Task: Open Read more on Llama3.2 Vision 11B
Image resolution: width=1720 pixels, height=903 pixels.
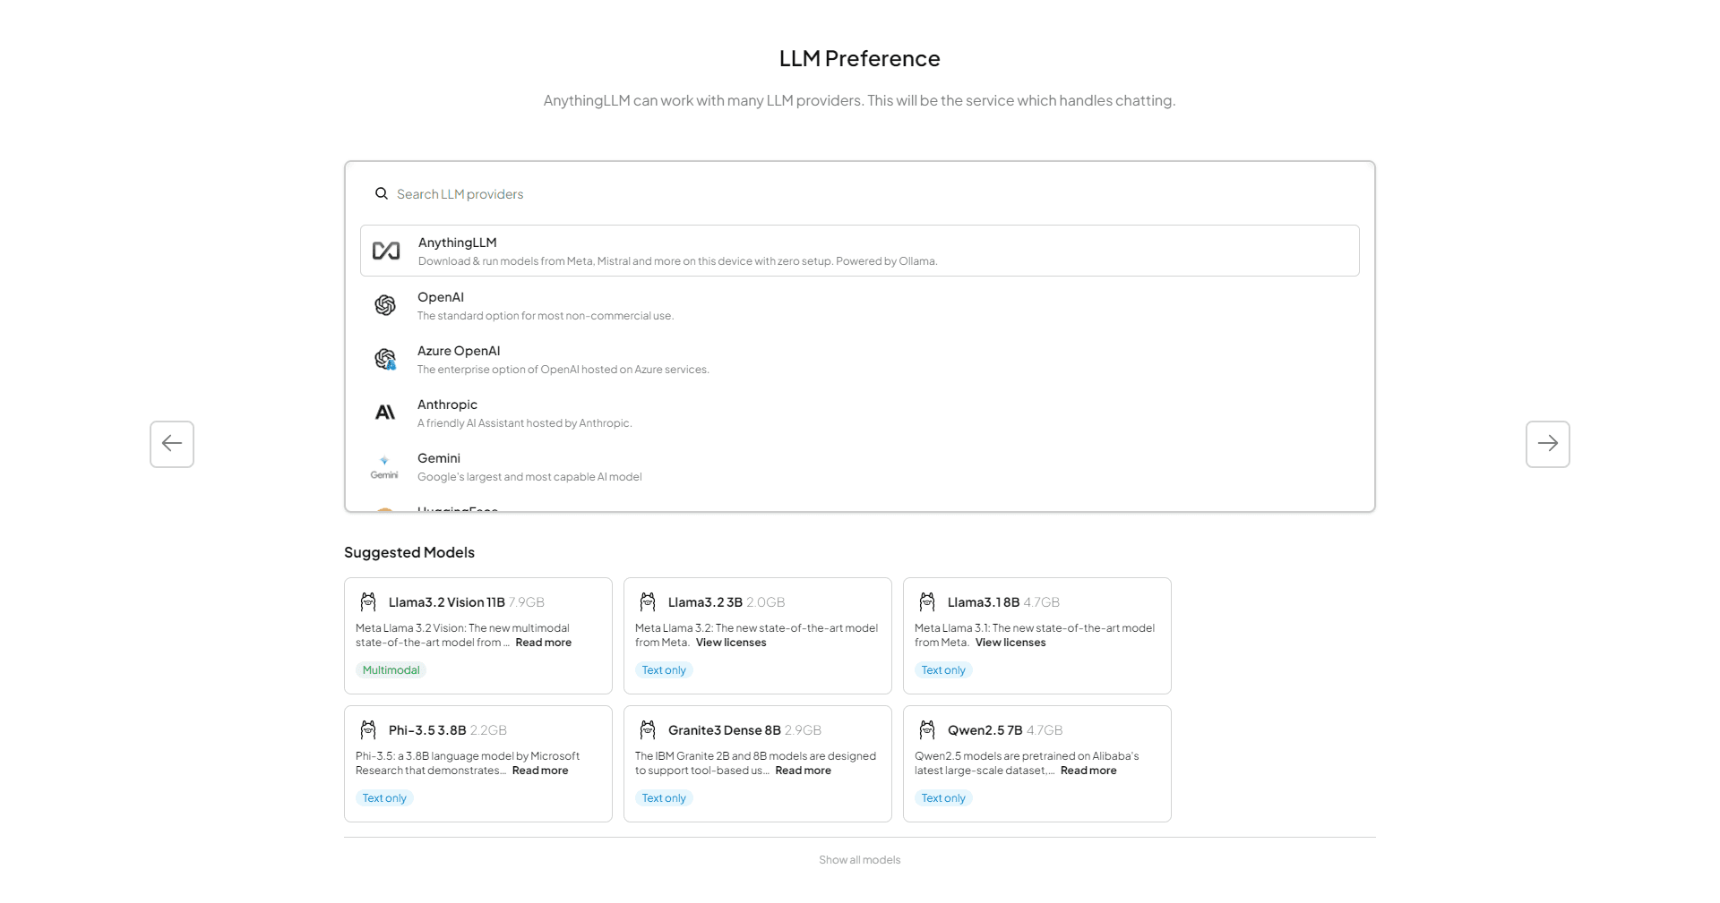Action: coord(544,643)
